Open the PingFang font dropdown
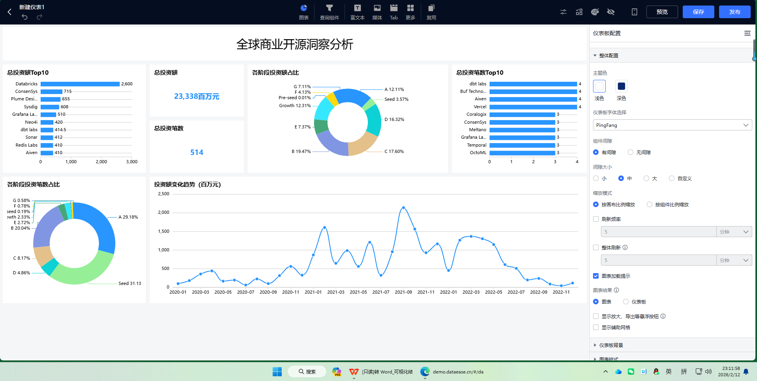The image size is (757, 381). pyautogui.click(x=672, y=125)
